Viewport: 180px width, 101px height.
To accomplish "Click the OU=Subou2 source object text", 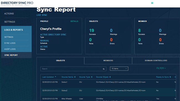I will click(x=121, y=91).
